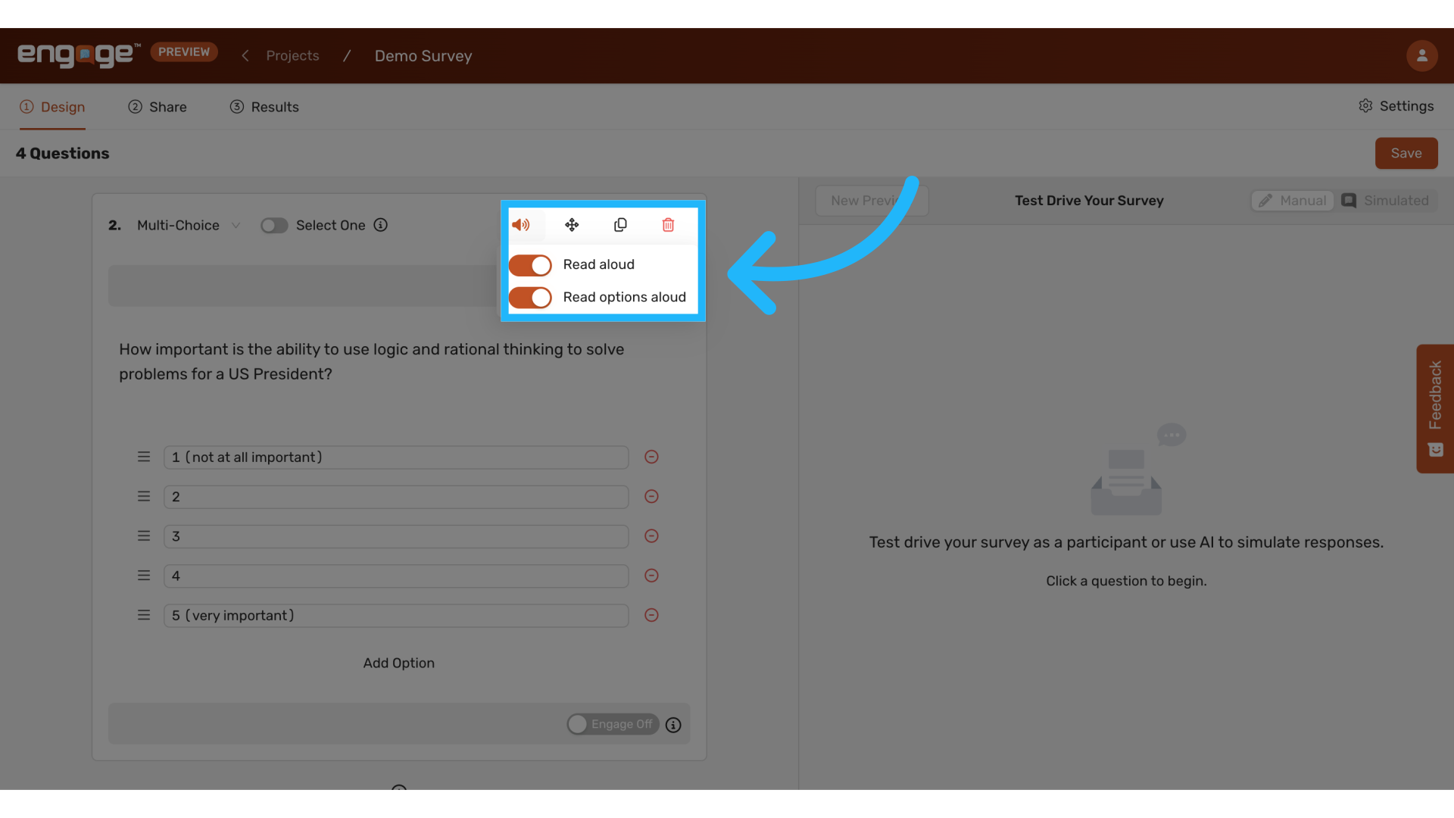The width and height of the screenshot is (1454, 818).
Task: Click Add Option
Action: click(399, 663)
